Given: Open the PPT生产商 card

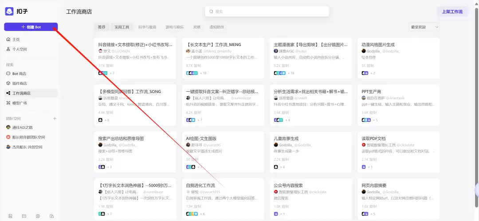Looking at the screenshot, I should 399,105.
